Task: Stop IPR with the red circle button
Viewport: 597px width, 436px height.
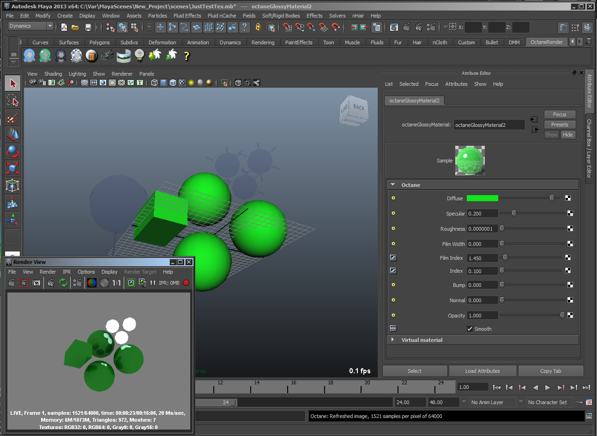Action: (x=186, y=283)
